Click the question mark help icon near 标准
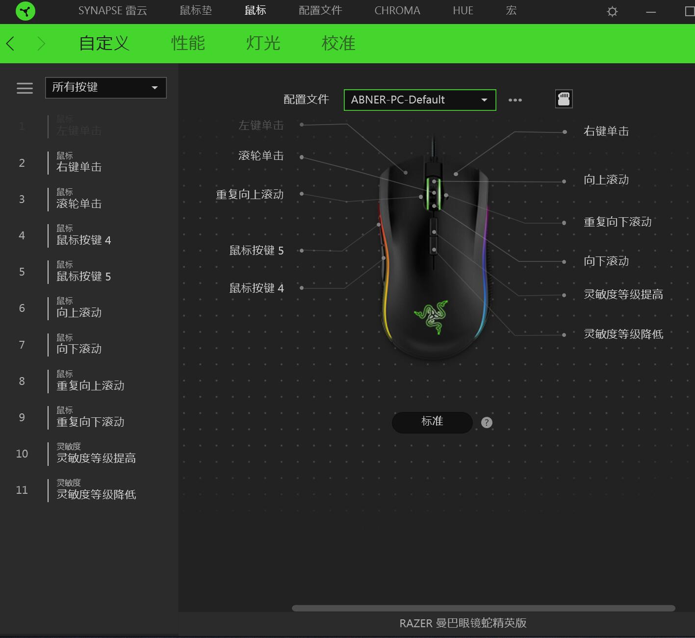695x638 pixels. [x=486, y=422]
